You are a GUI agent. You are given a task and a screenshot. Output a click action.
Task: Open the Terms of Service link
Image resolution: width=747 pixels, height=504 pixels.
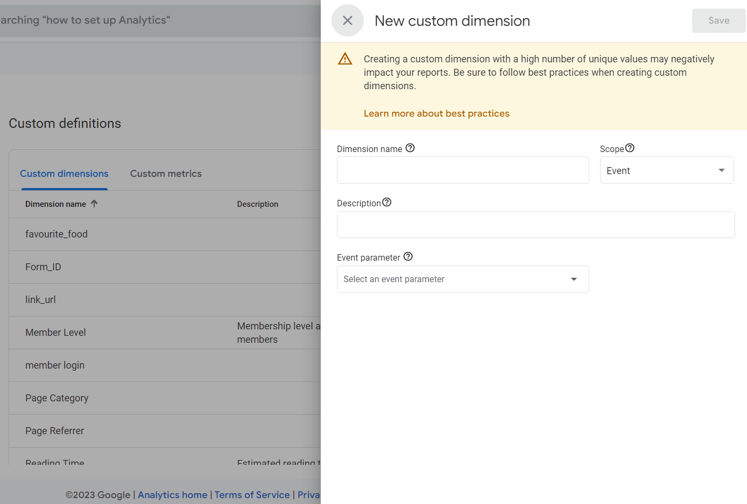click(x=252, y=494)
